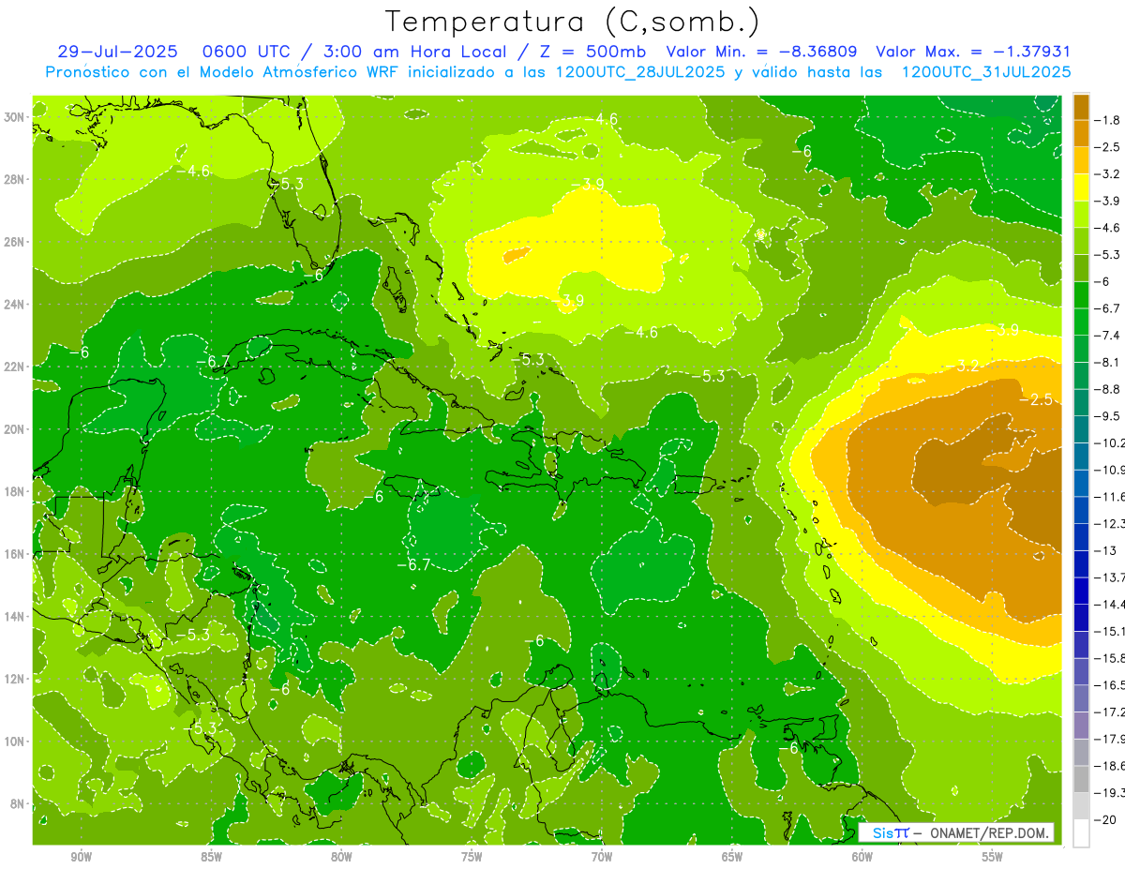Click the "-13" colorbar scale label
The height and width of the screenshot is (869, 1125).
(1104, 550)
